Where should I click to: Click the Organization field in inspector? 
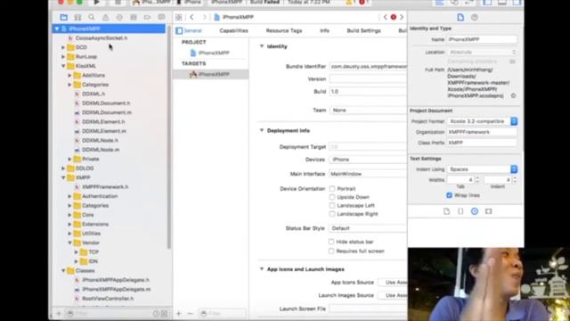tap(482, 132)
